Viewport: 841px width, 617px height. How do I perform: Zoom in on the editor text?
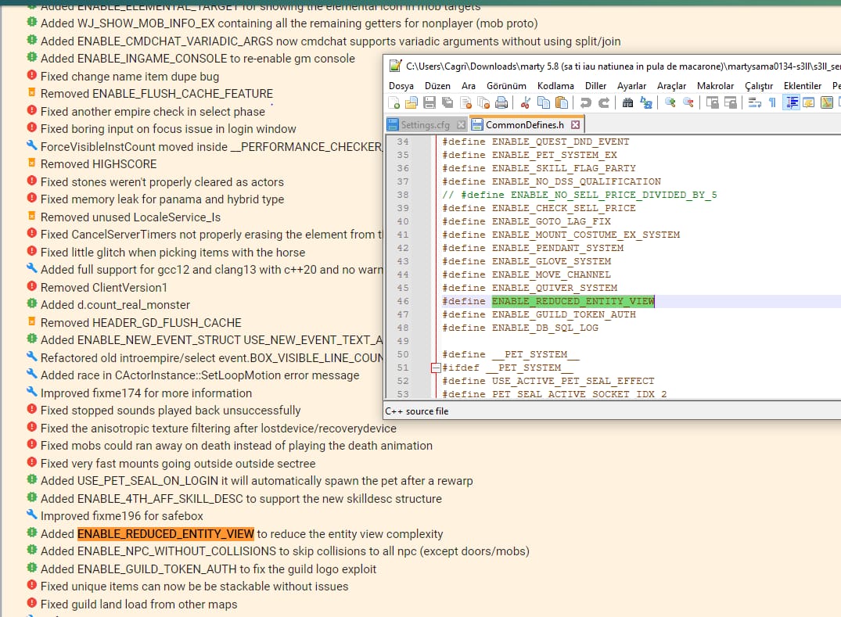coord(670,102)
